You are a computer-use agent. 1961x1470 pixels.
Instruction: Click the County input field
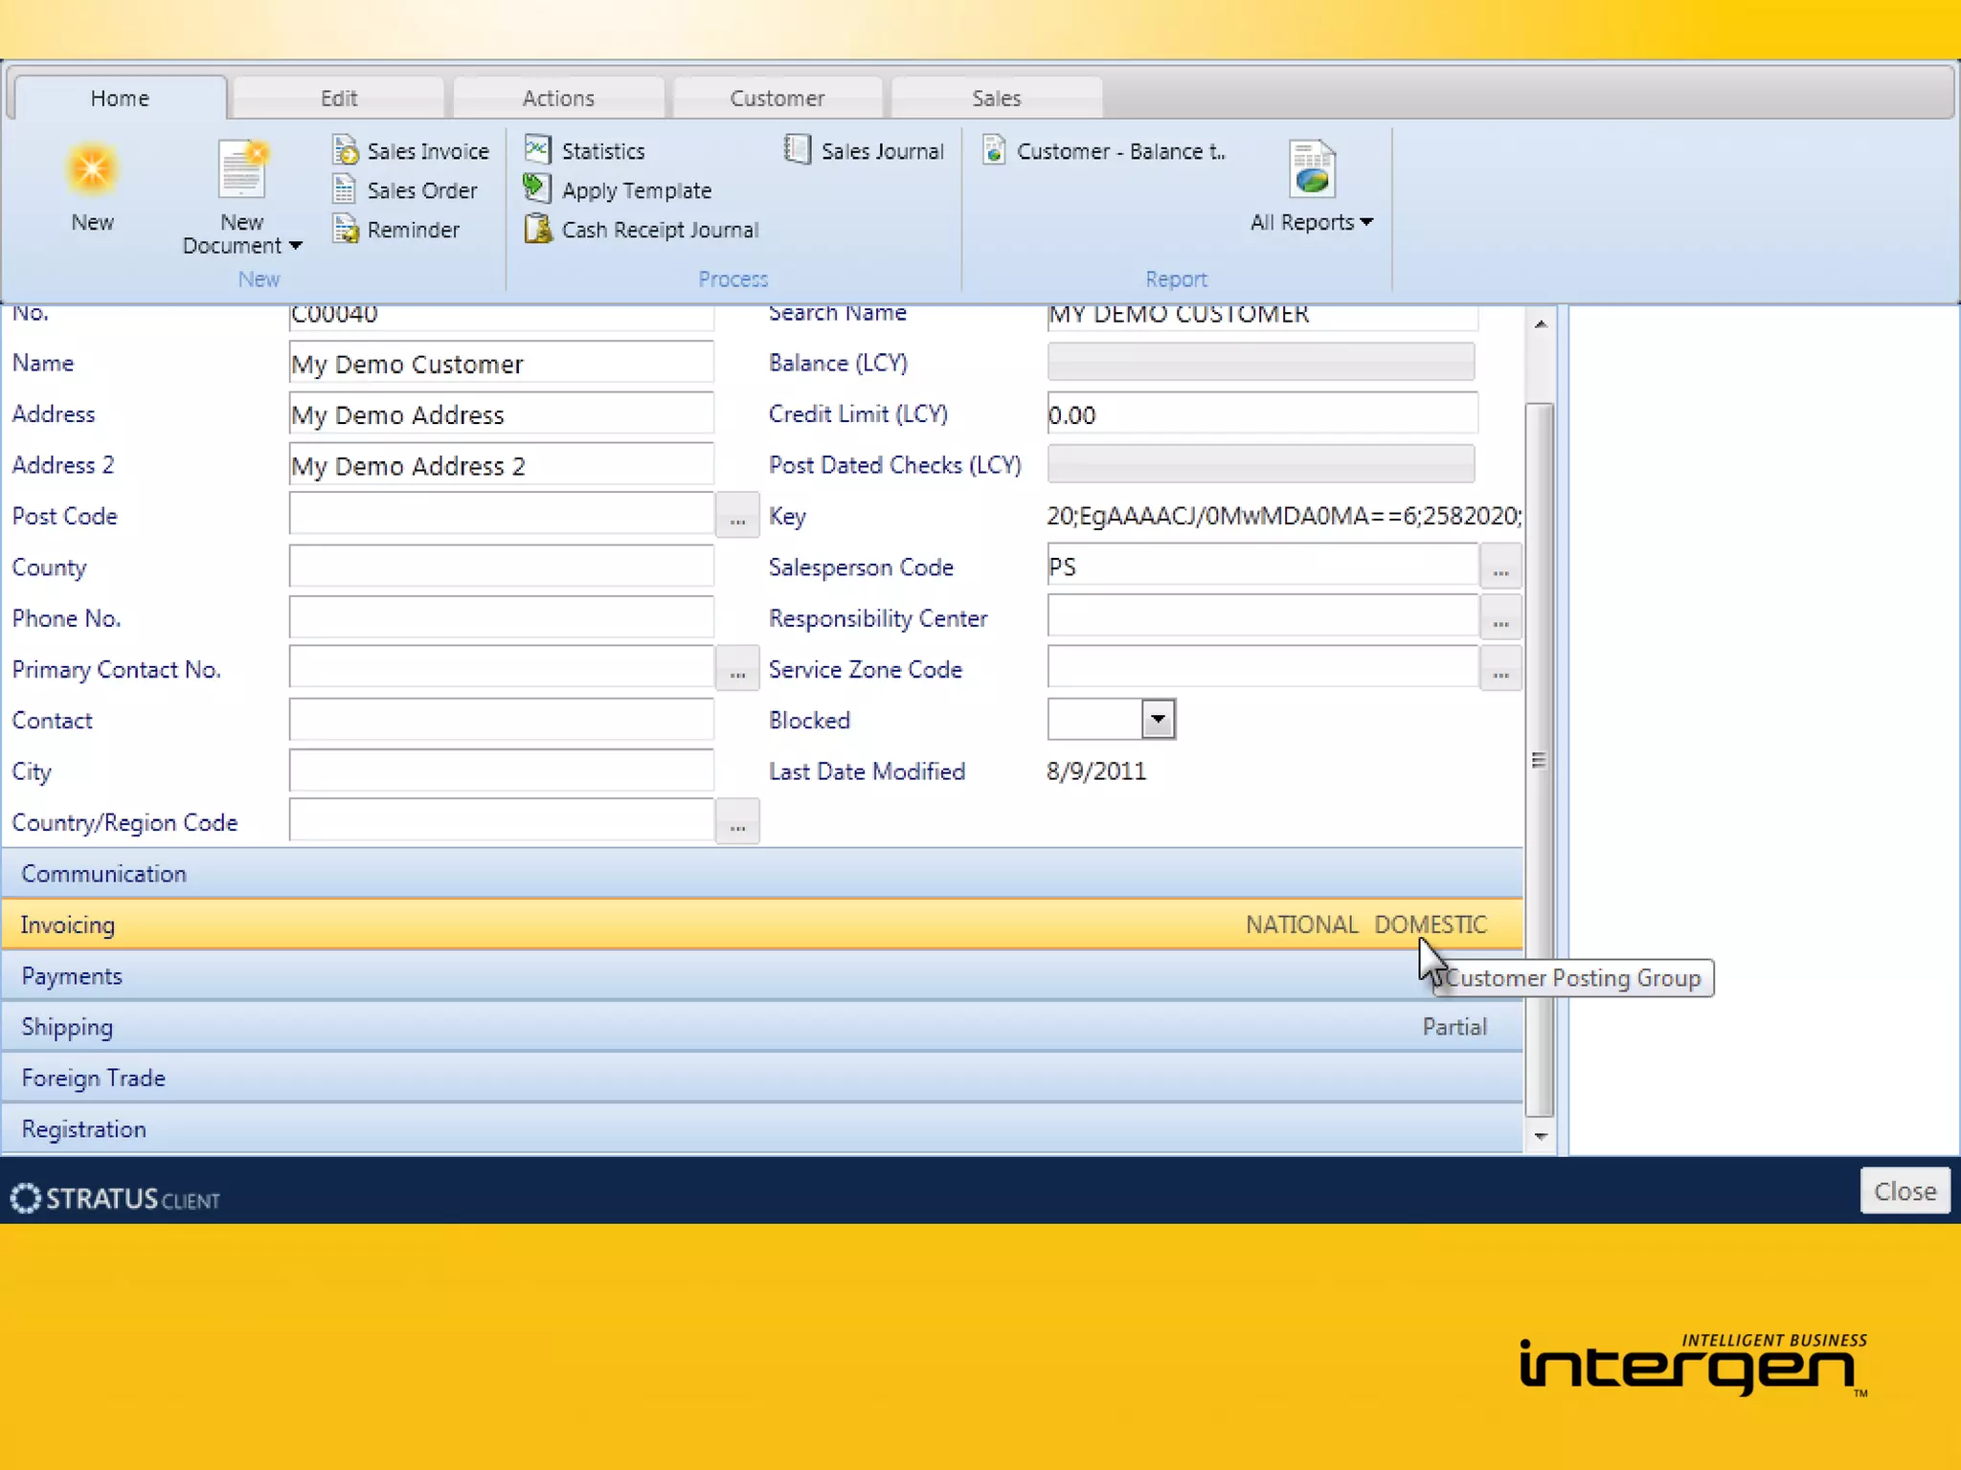[501, 567]
